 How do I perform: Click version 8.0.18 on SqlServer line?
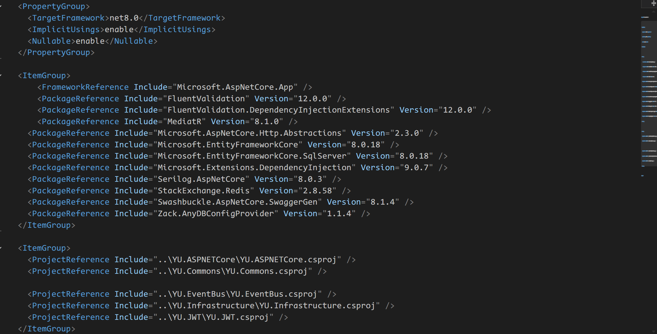(x=414, y=156)
